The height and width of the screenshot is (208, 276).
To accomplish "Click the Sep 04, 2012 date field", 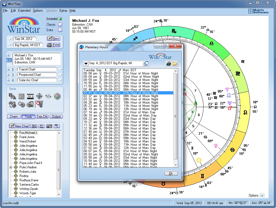I will (25, 39).
